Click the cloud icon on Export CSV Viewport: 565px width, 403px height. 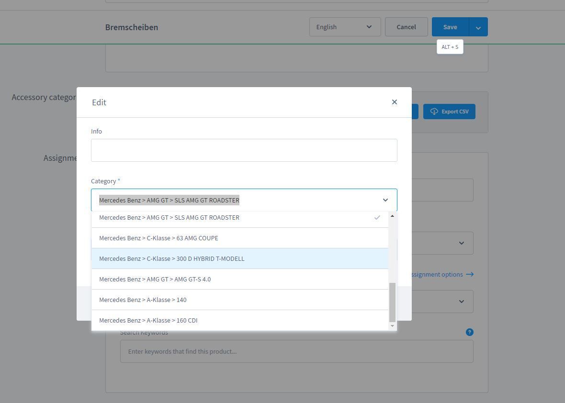[x=434, y=112]
